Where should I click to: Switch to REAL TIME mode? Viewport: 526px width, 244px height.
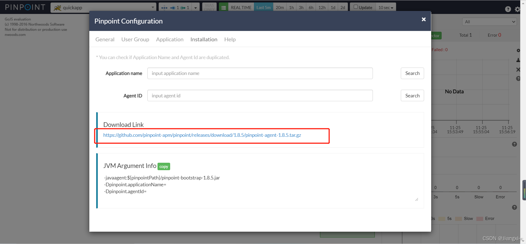pos(241,8)
